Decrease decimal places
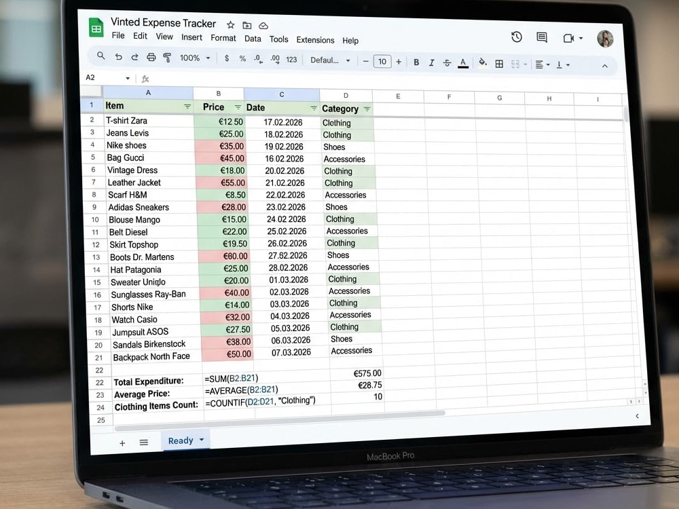Image resolution: width=679 pixels, height=509 pixels. tap(258, 59)
